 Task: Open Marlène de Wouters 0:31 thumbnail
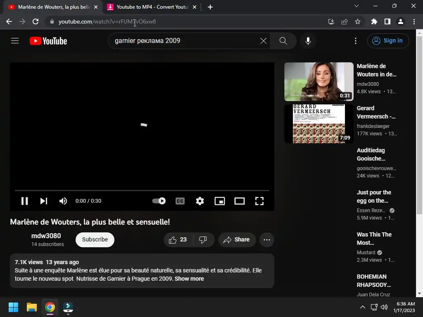click(x=318, y=82)
